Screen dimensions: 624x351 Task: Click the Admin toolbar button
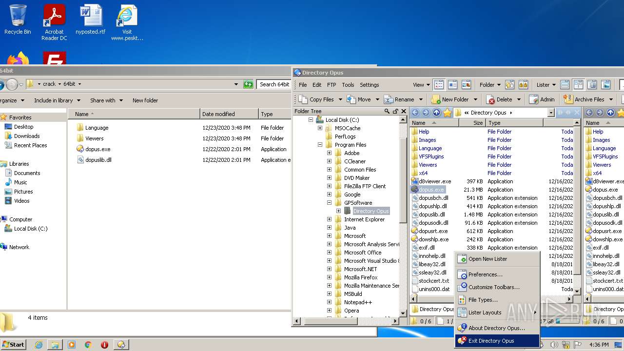tap(542, 99)
